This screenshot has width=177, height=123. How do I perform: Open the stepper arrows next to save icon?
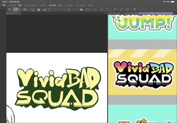click(x=49, y=9)
